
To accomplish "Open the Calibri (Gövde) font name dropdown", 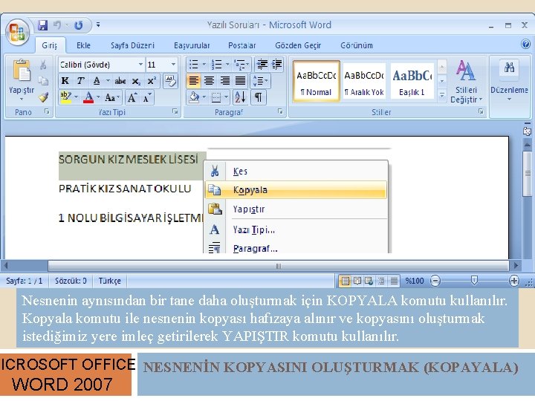I will pyautogui.click(x=140, y=65).
